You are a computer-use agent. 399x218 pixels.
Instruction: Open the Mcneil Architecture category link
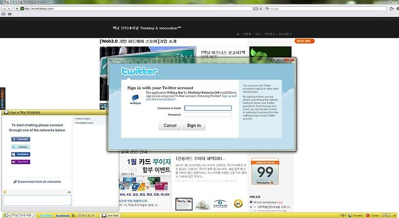265,203
